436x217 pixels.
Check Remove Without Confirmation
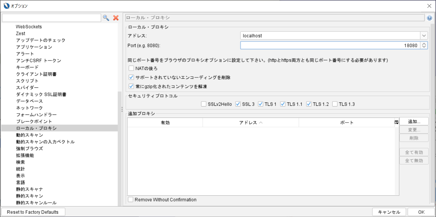pos(131,199)
